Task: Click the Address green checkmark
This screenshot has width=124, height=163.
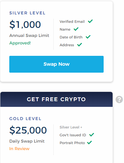Action: pos(80,45)
